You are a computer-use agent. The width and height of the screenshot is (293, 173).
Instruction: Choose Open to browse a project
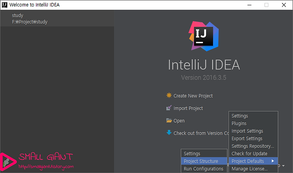pos(179,121)
